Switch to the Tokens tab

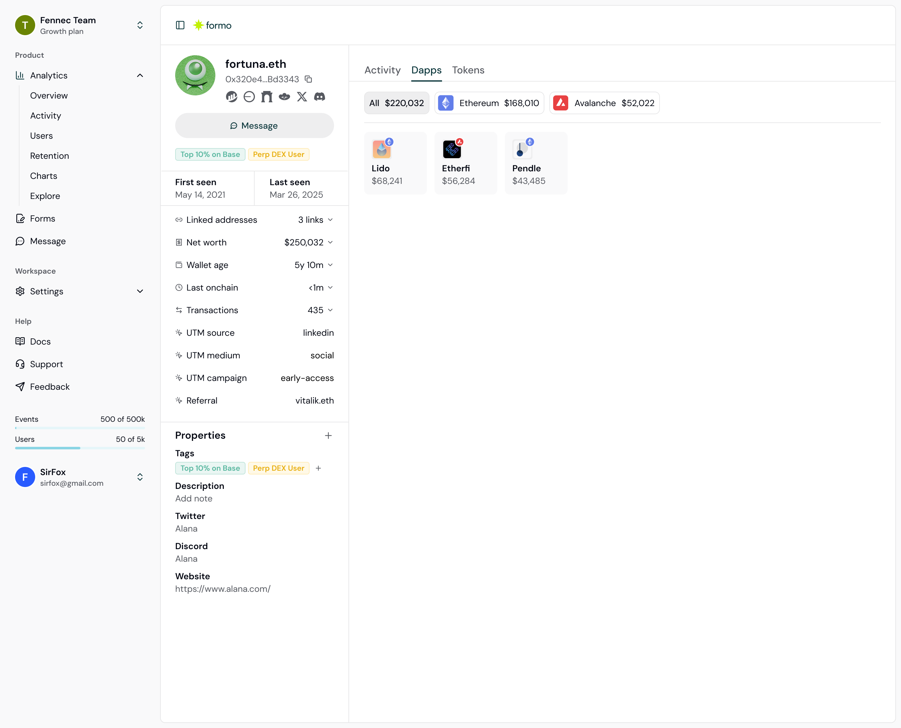(468, 70)
